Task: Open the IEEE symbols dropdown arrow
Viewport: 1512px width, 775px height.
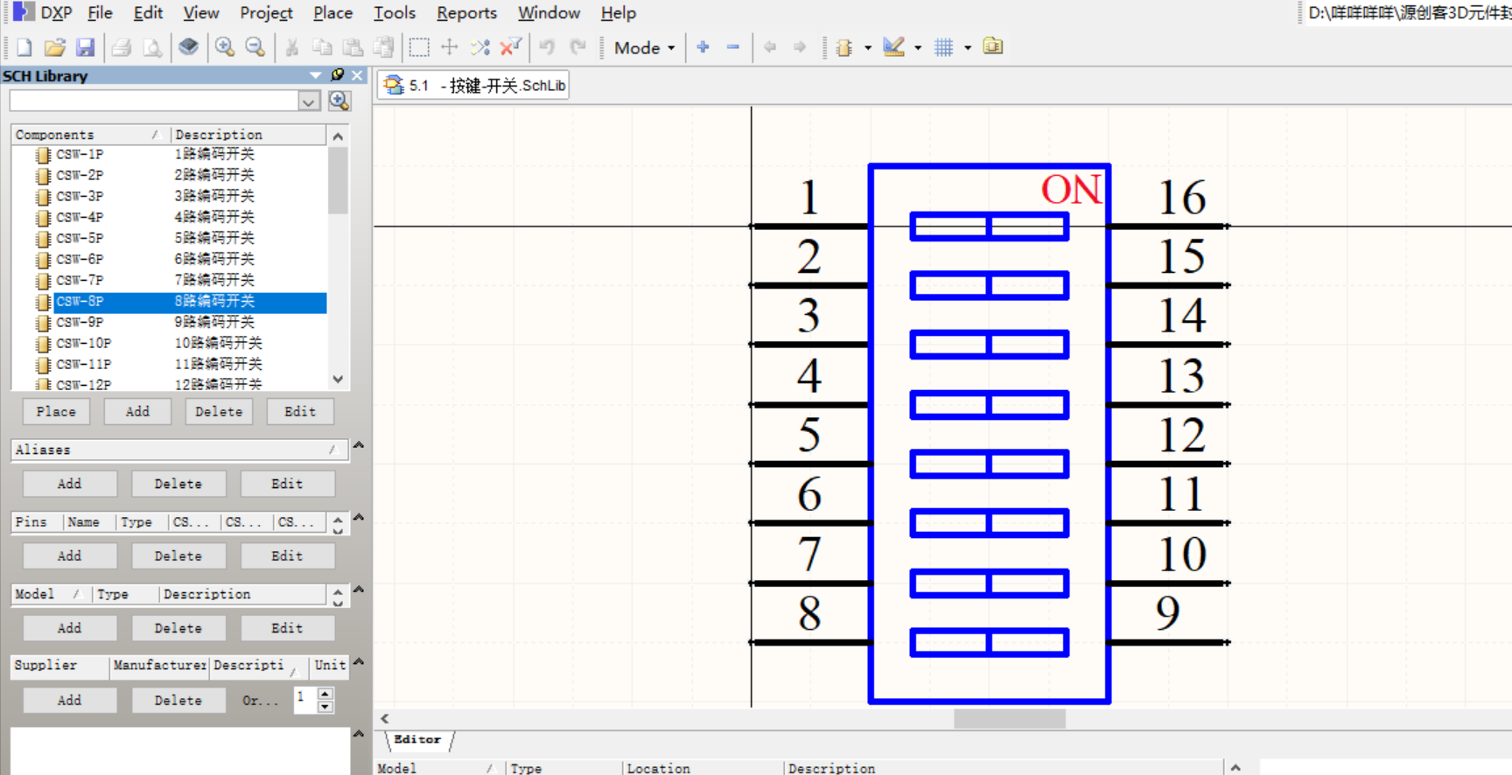Action: [x=868, y=48]
